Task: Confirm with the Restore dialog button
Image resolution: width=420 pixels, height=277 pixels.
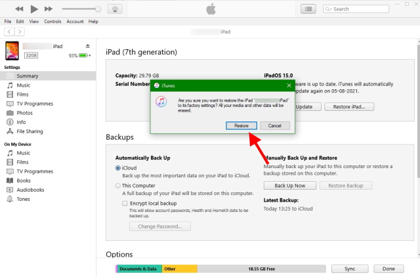Action: pyautogui.click(x=241, y=125)
